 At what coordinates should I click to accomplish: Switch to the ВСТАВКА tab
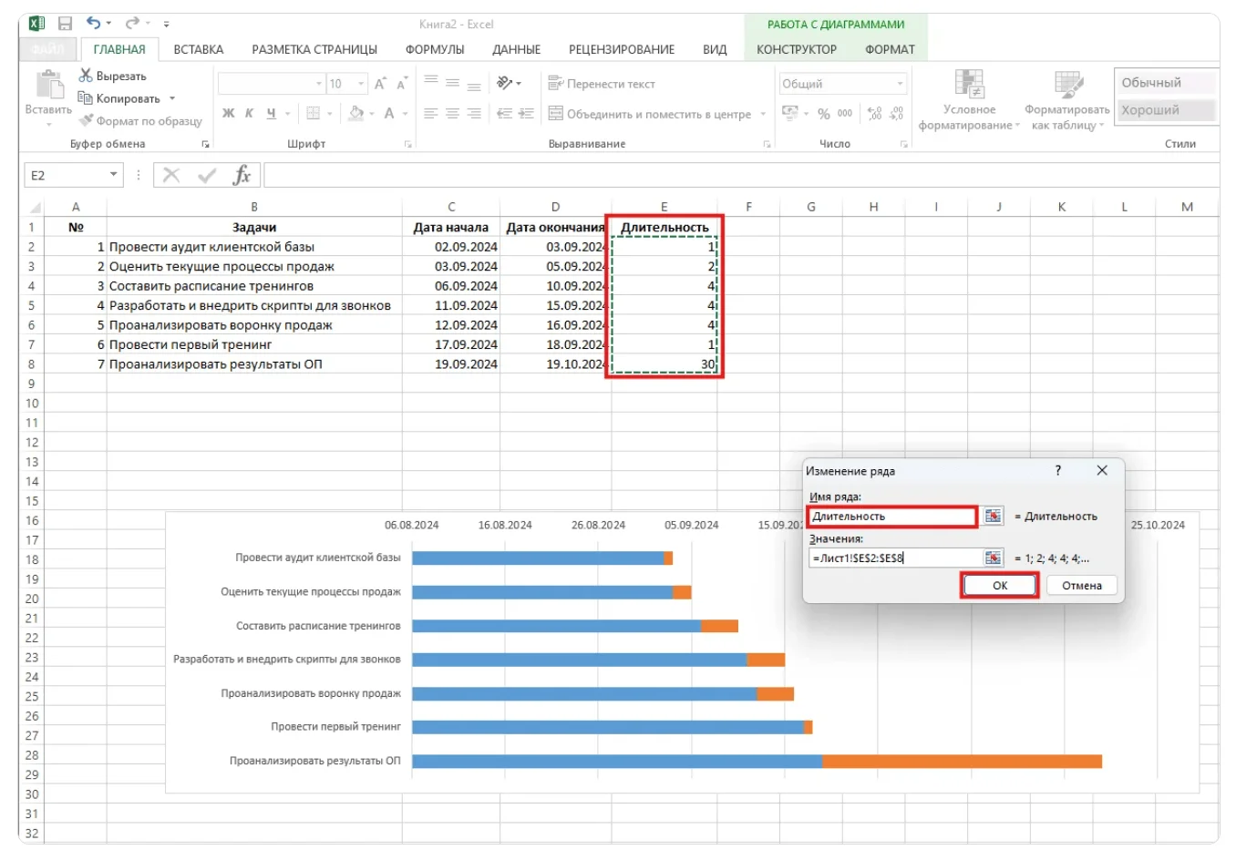pyautogui.click(x=199, y=49)
